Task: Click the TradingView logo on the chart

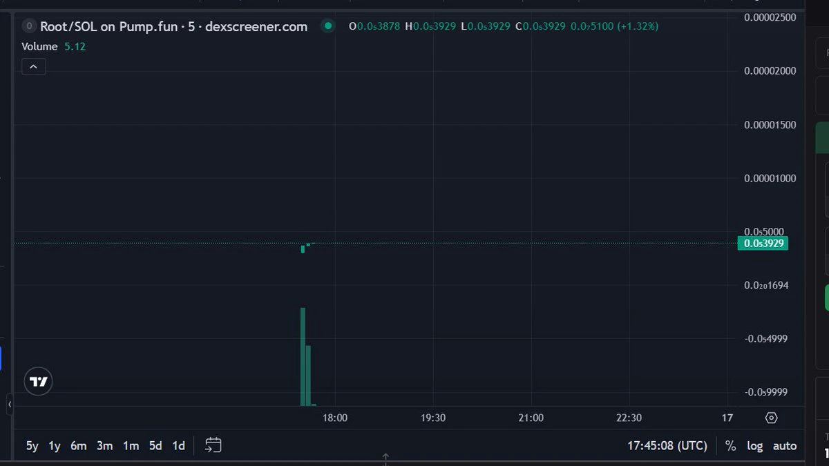Action: [39, 381]
